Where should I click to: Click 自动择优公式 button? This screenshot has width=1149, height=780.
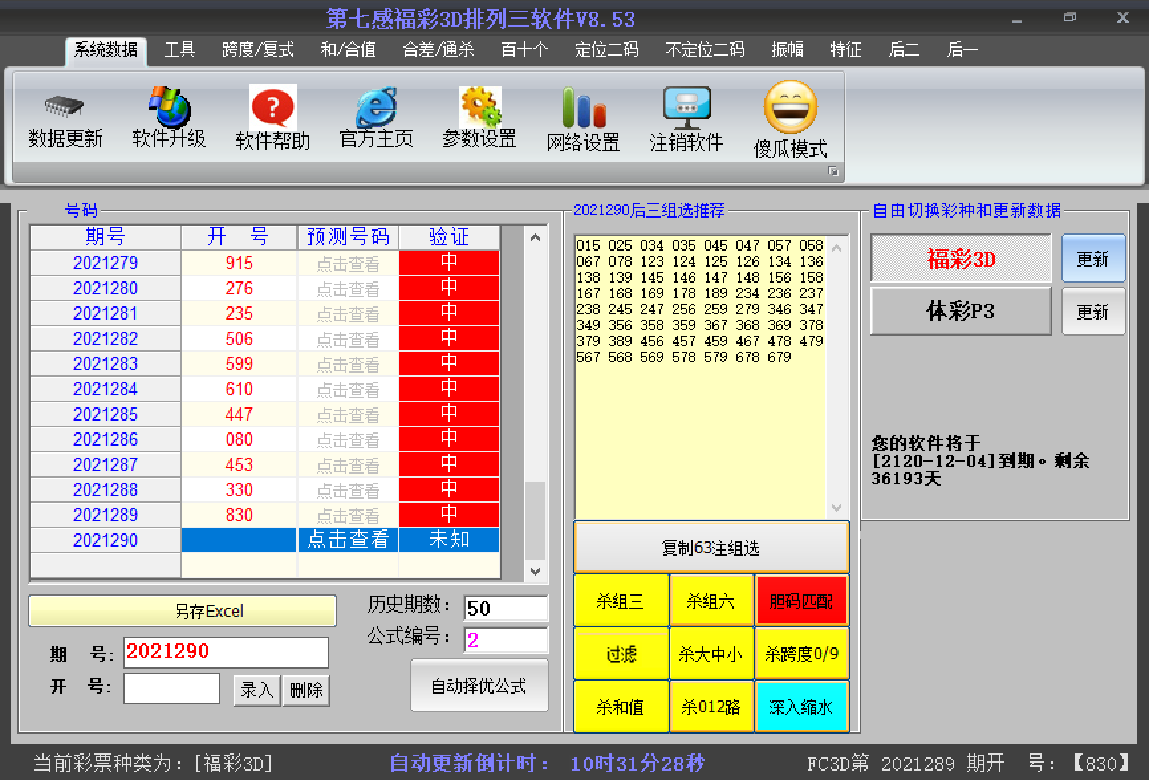tap(480, 685)
